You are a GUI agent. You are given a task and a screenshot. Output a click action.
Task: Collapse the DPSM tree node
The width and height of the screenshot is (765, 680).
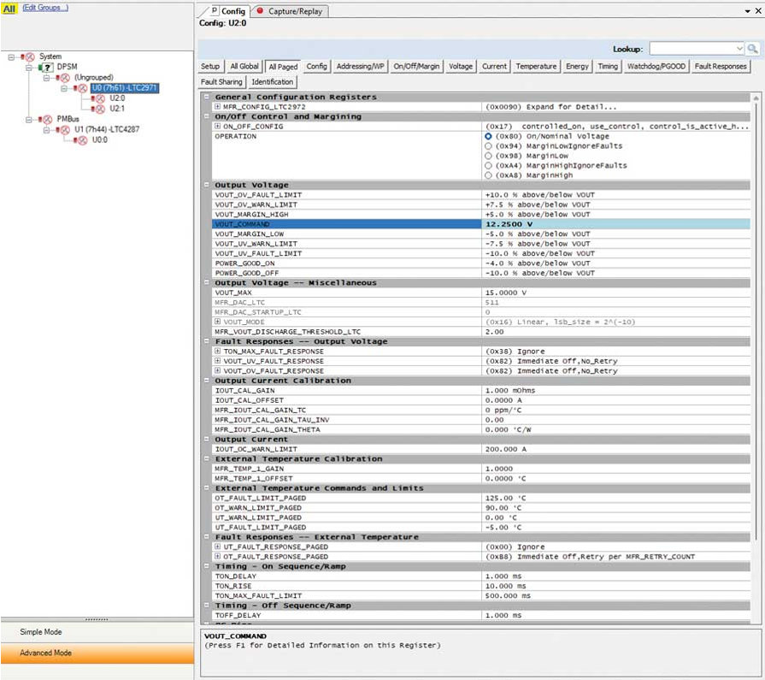coord(29,68)
